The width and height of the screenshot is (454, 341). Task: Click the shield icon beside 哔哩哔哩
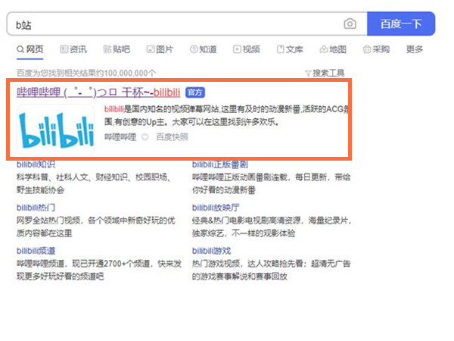point(145,137)
